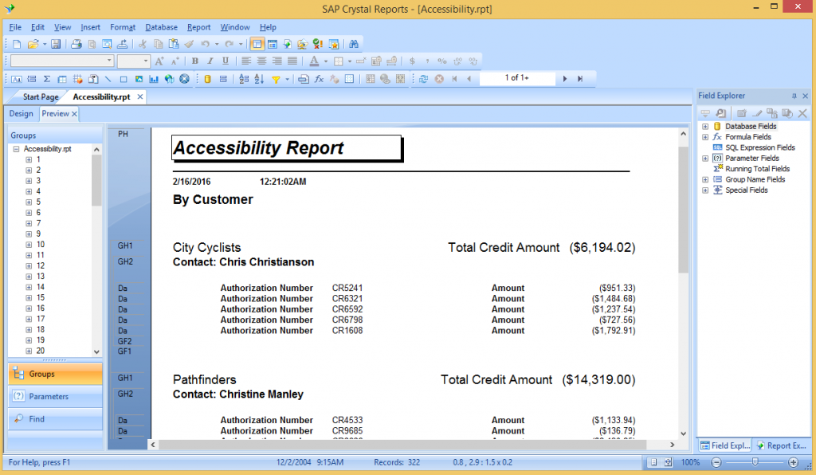Open the Database menu
This screenshot has width=816, height=475.
pos(161,27)
